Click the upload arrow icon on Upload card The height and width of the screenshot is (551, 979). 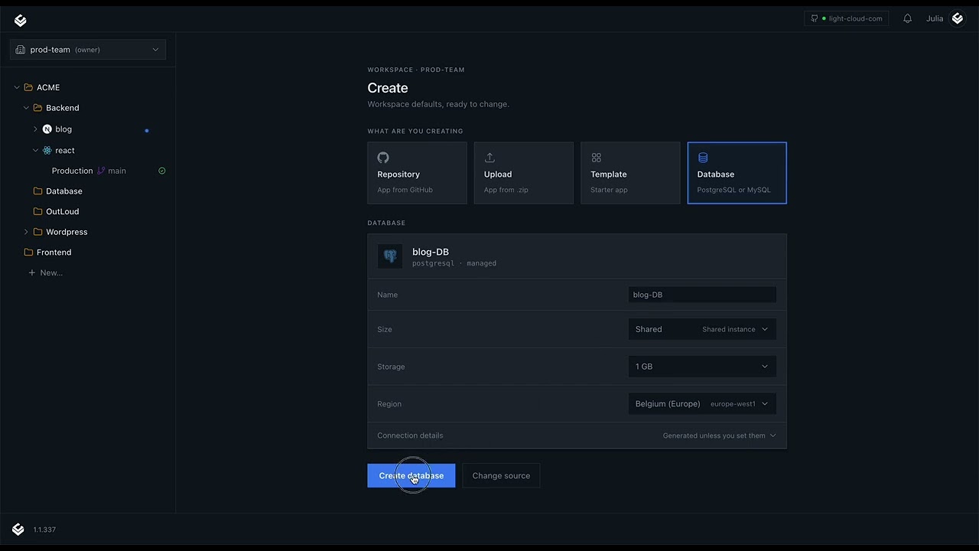(x=489, y=158)
